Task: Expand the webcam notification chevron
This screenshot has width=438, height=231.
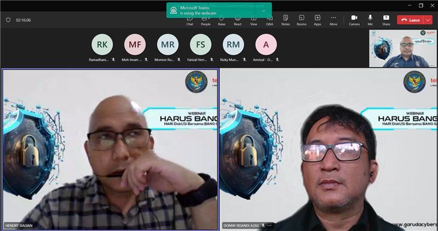Action: point(263,10)
